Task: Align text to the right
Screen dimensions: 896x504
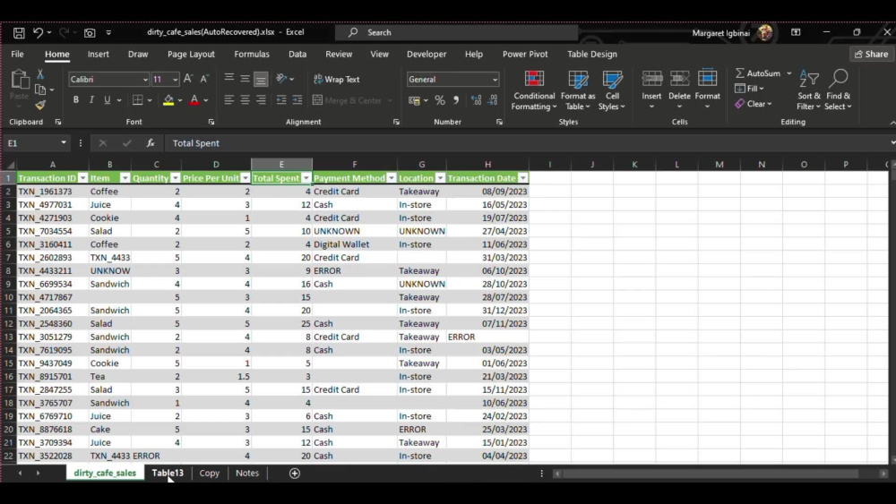Action: pyautogui.click(x=261, y=100)
